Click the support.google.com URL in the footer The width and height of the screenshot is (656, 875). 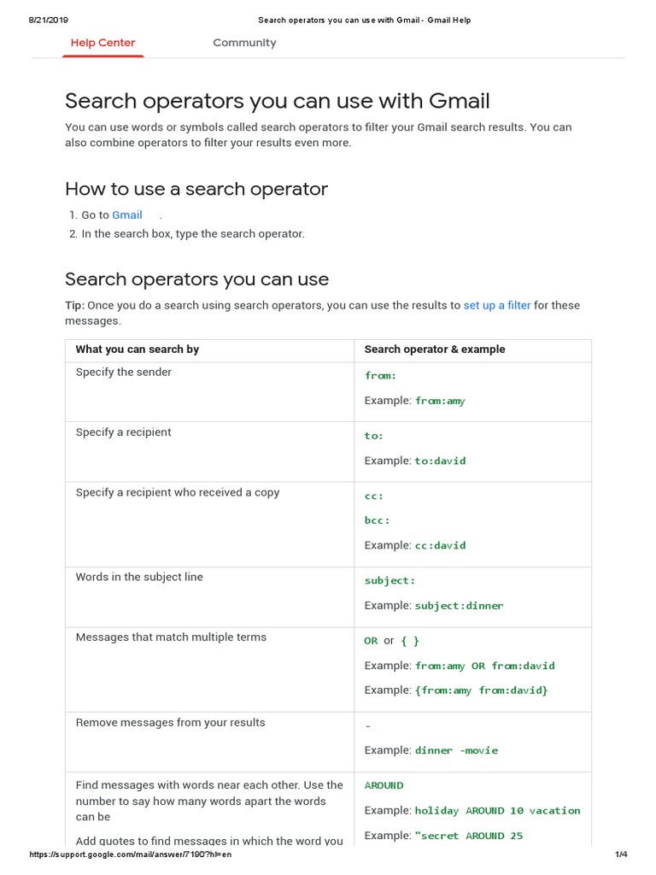pos(131,854)
